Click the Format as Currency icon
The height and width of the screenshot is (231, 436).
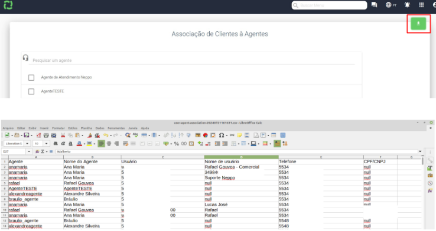point(166,143)
